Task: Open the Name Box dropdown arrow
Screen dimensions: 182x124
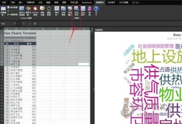Action: pyautogui.click(x=15, y=23)
